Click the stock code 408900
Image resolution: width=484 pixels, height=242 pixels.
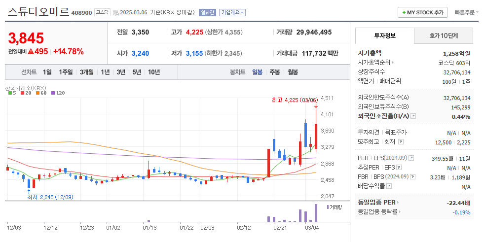(x=81, y=13)
